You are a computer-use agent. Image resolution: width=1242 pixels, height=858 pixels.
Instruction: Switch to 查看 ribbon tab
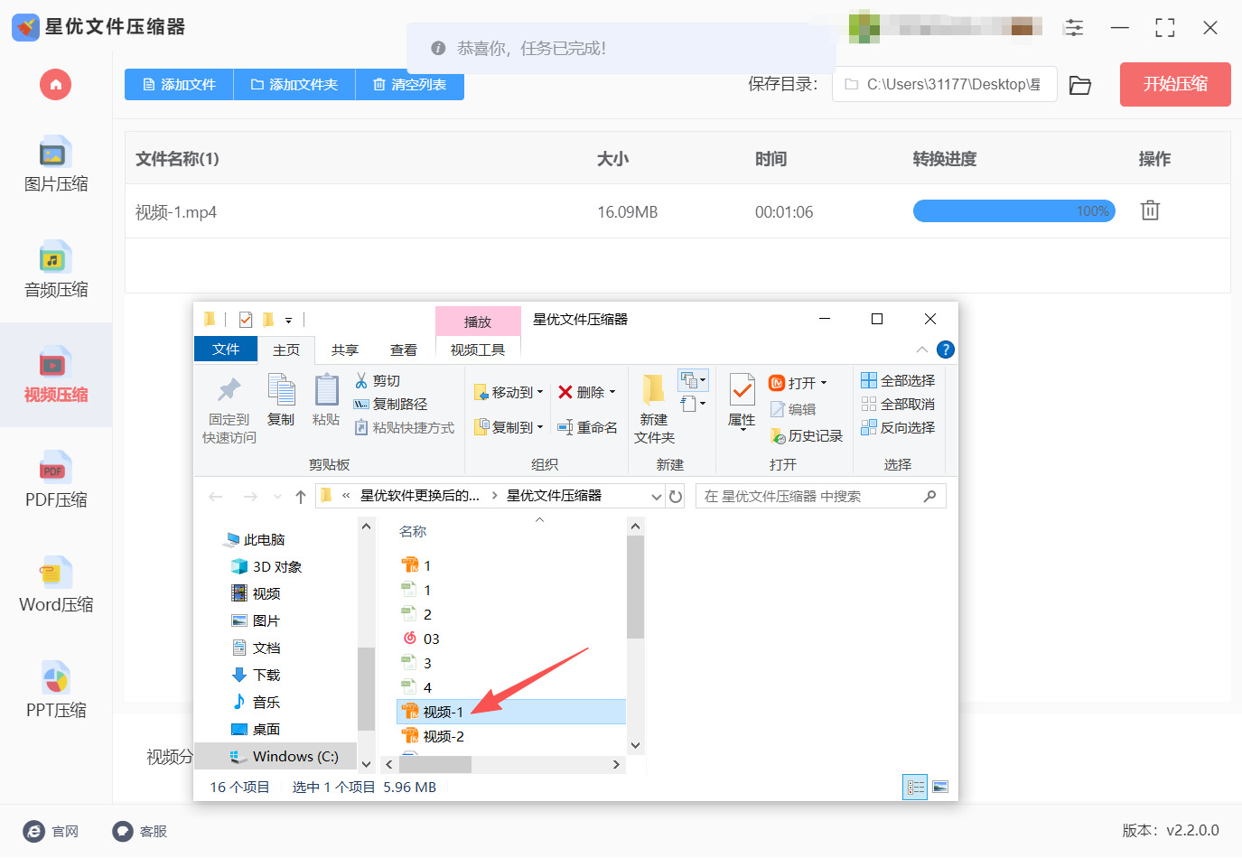point(404,350)
